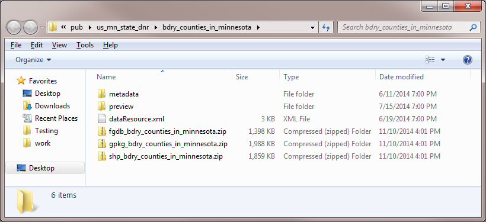Select gpkg_bdry_counties_in_minnesota.zip
The width and height of the screenshot is (486, 222).
click(x=168, y=144)
